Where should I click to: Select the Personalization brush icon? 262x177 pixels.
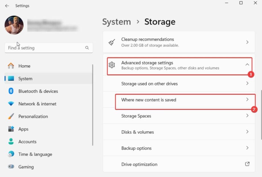[x=10, y=116]
